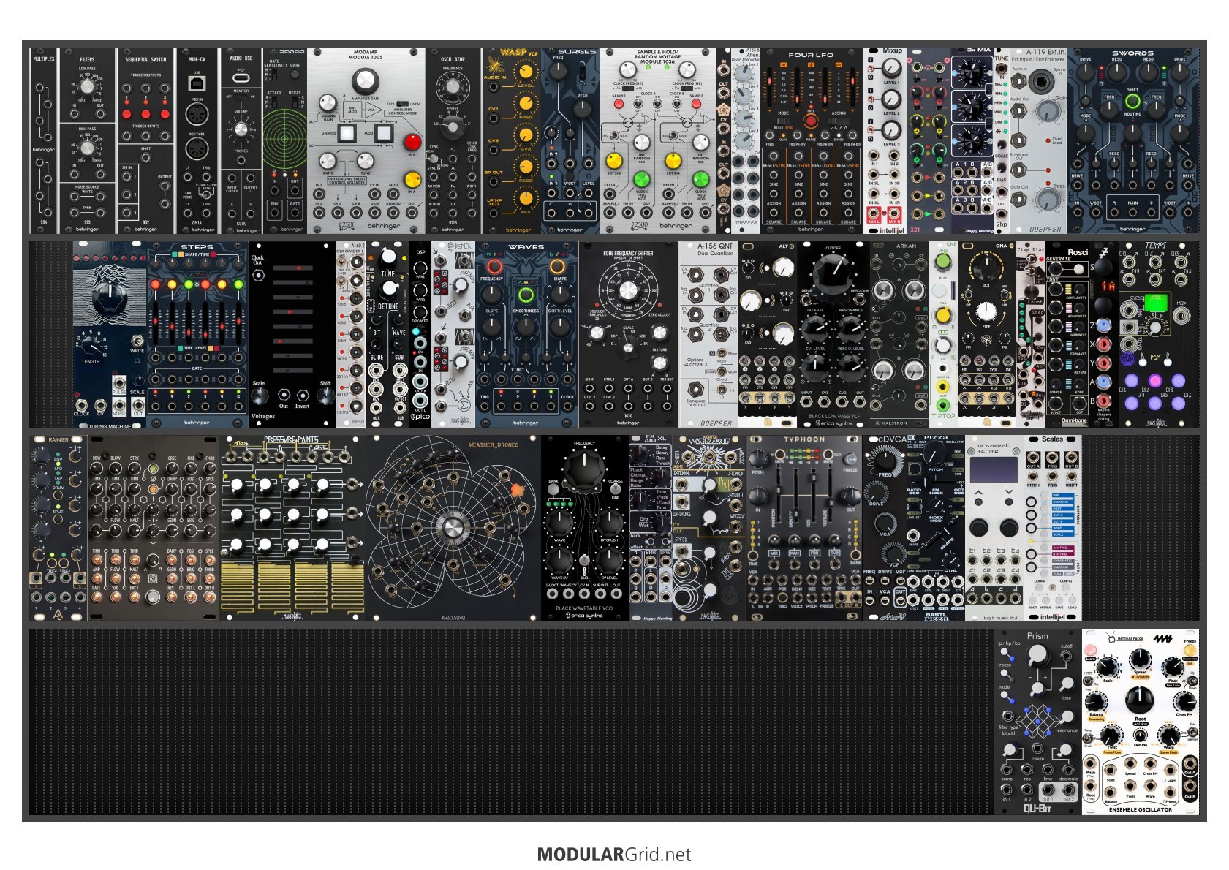The height and width of the screenshot is (870, 1229).
Task: Hit the red IN B button on Modamp
Action: [412, 142]
